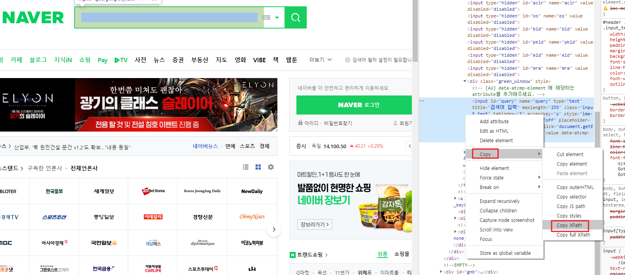Open the 블로그 service link
This screenshot has width=625, height=275.
pos(38,60)
